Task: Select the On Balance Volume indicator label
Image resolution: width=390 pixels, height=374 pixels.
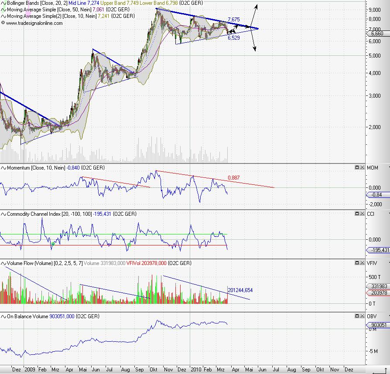Action: pyautogui.click(x=25, y=316)
